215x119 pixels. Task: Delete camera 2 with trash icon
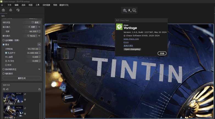(25, 114)
